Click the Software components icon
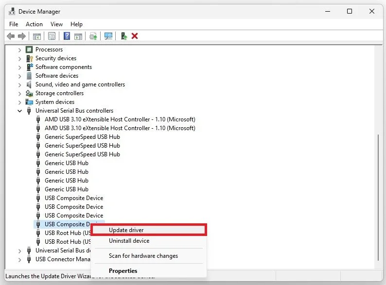 (x=30, y=67)
